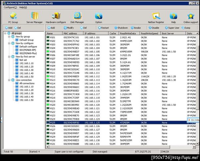Click the horizontal scrollbar right arrow

click(194, 147)
